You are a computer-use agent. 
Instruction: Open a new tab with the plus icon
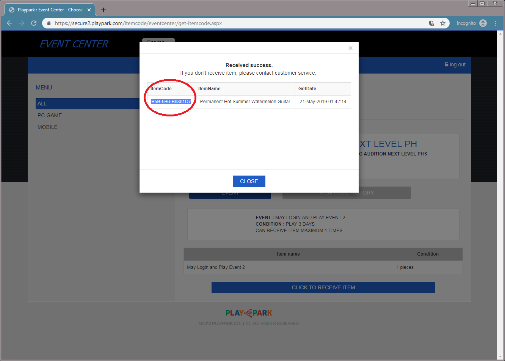click(x=104, y=10)
